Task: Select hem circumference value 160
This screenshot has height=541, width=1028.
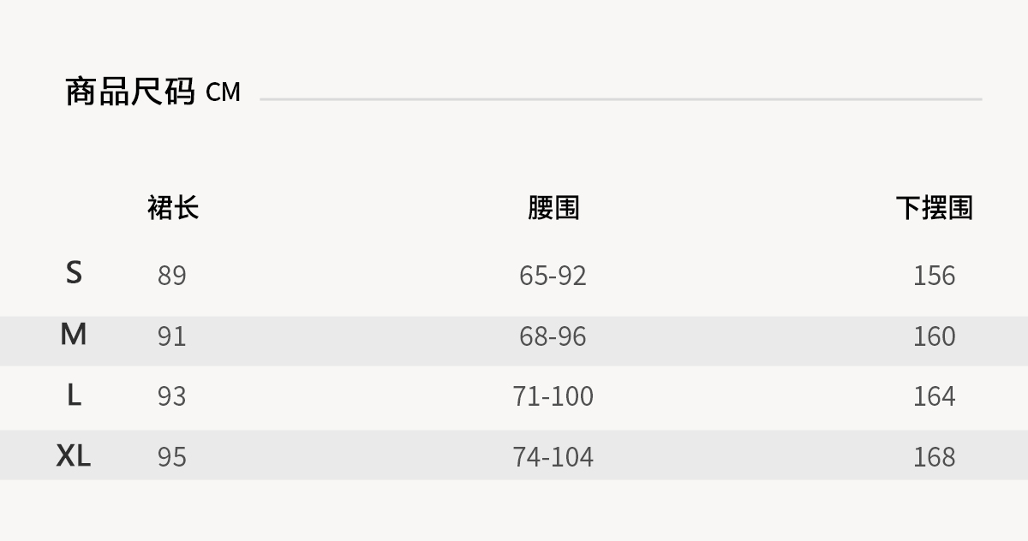Action: (934, 336)
